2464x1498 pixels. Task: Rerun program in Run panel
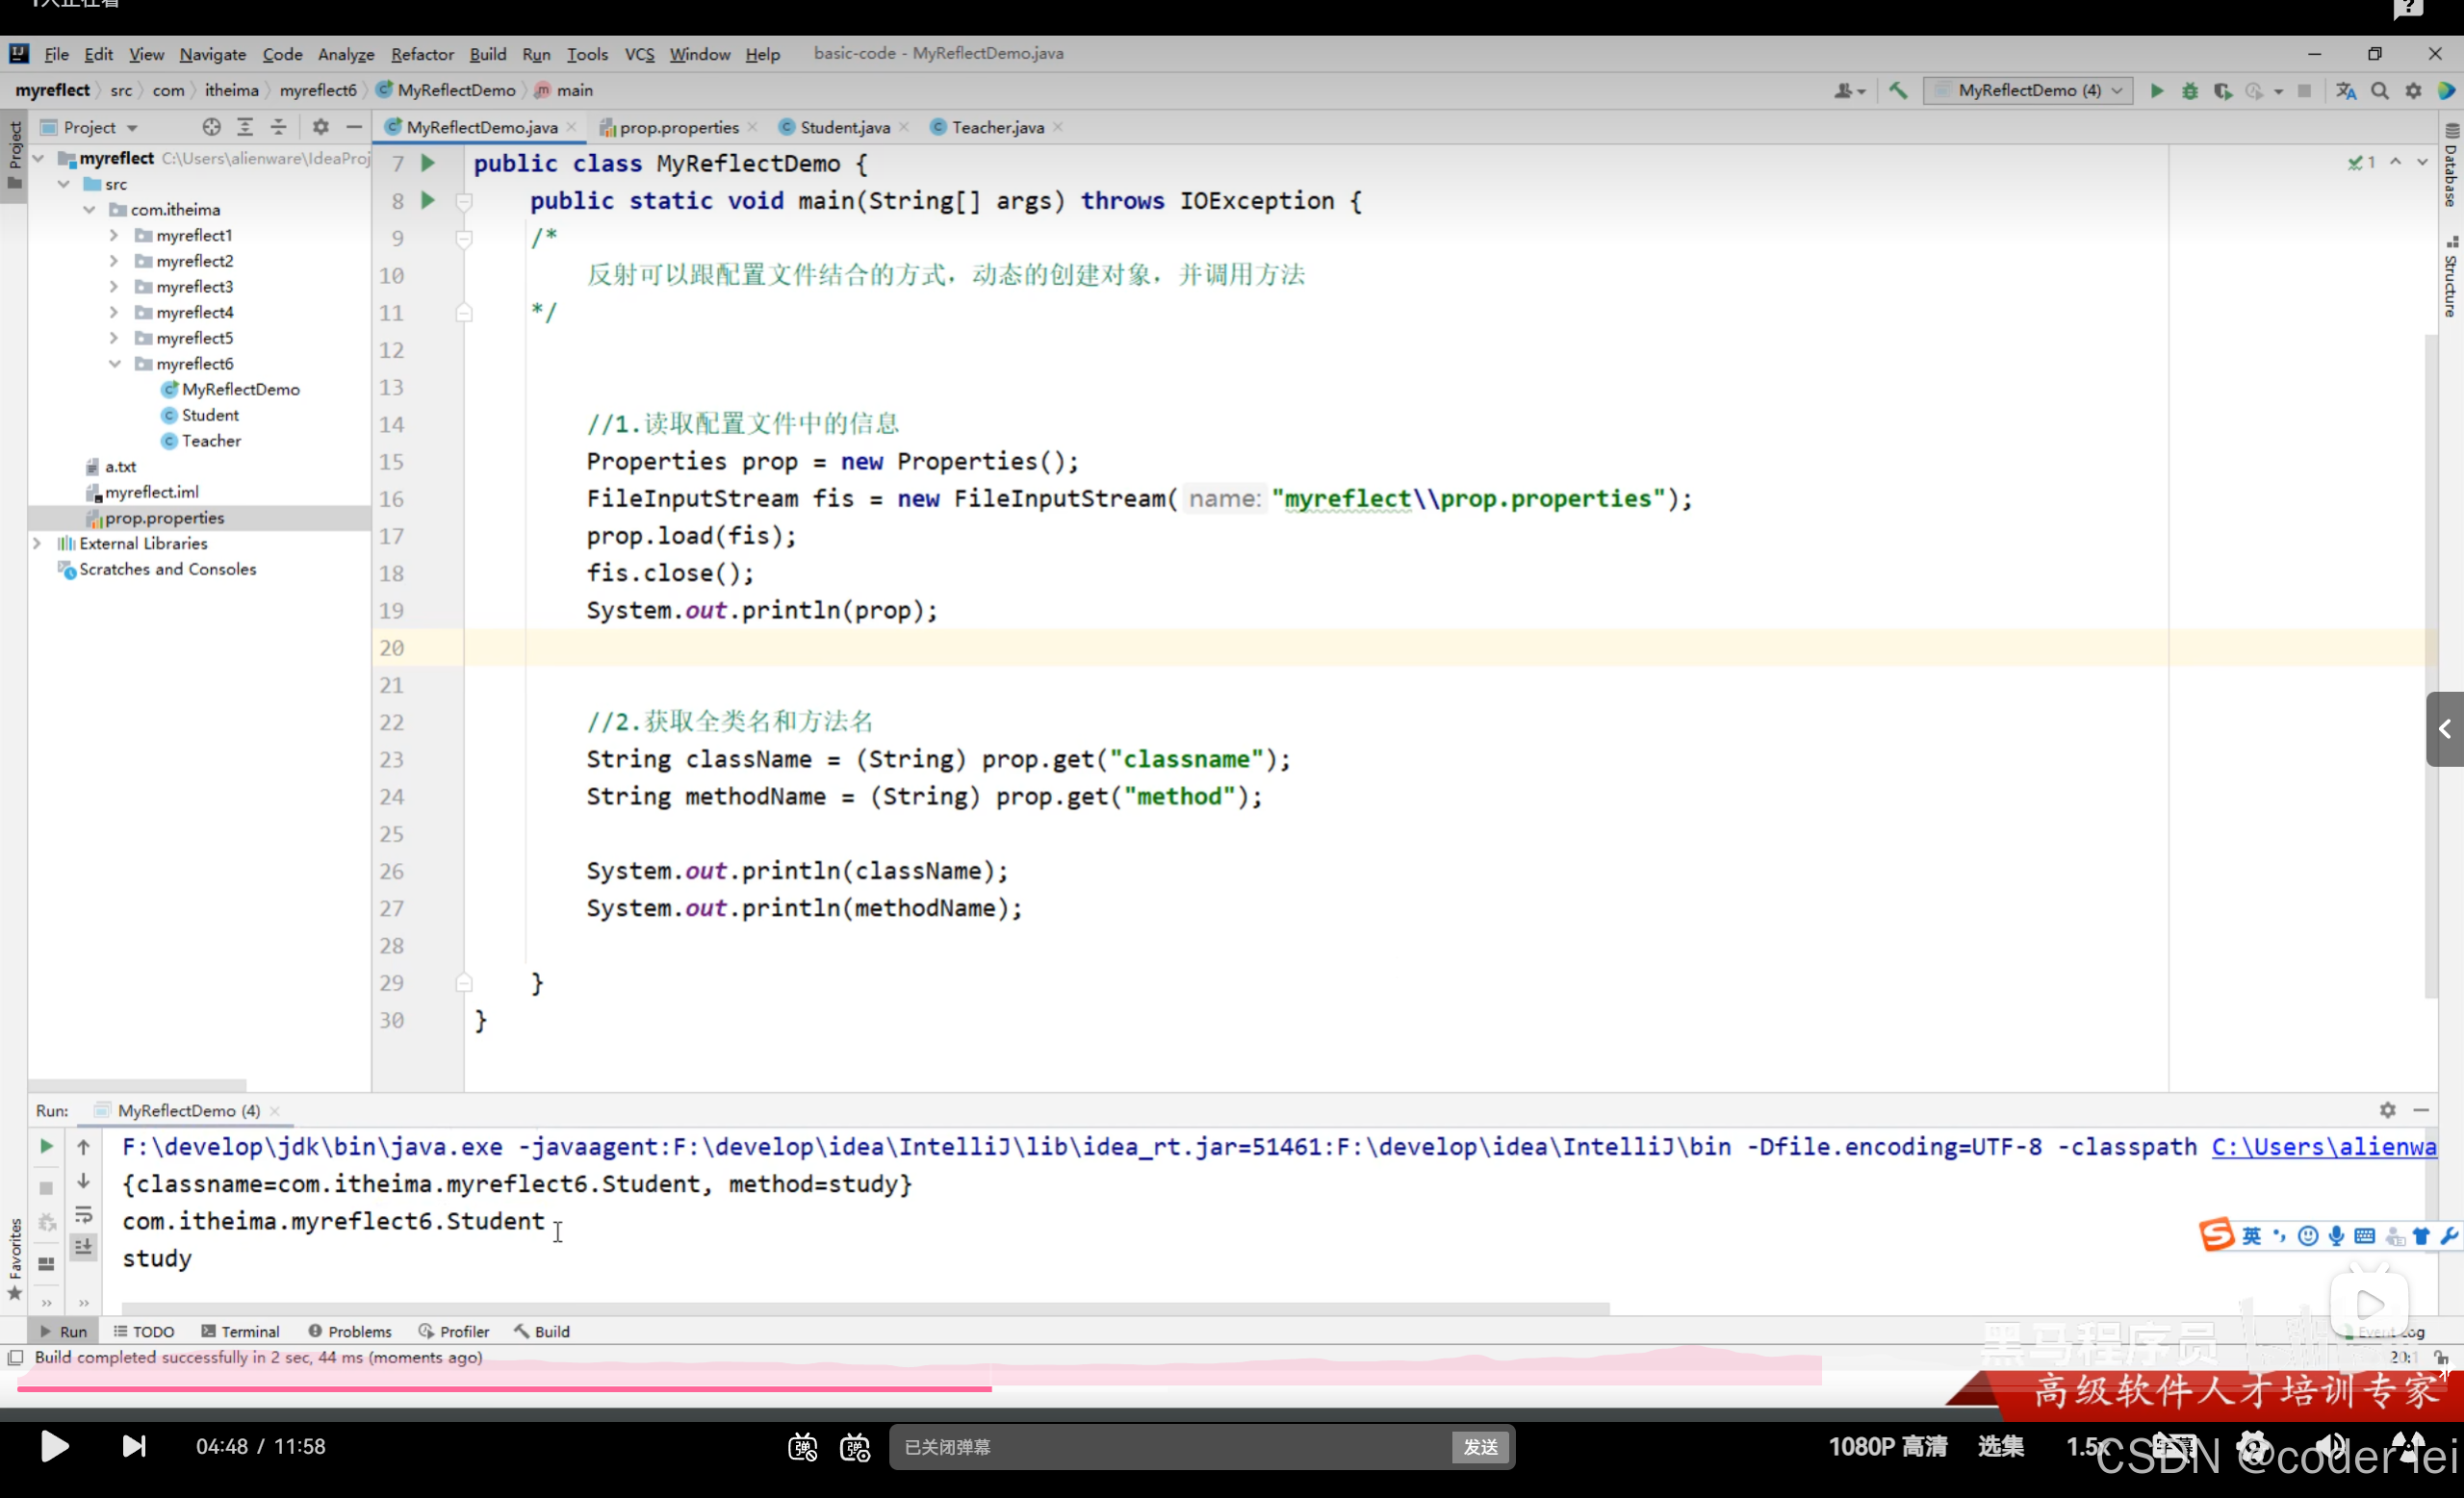coord(46,1146)
